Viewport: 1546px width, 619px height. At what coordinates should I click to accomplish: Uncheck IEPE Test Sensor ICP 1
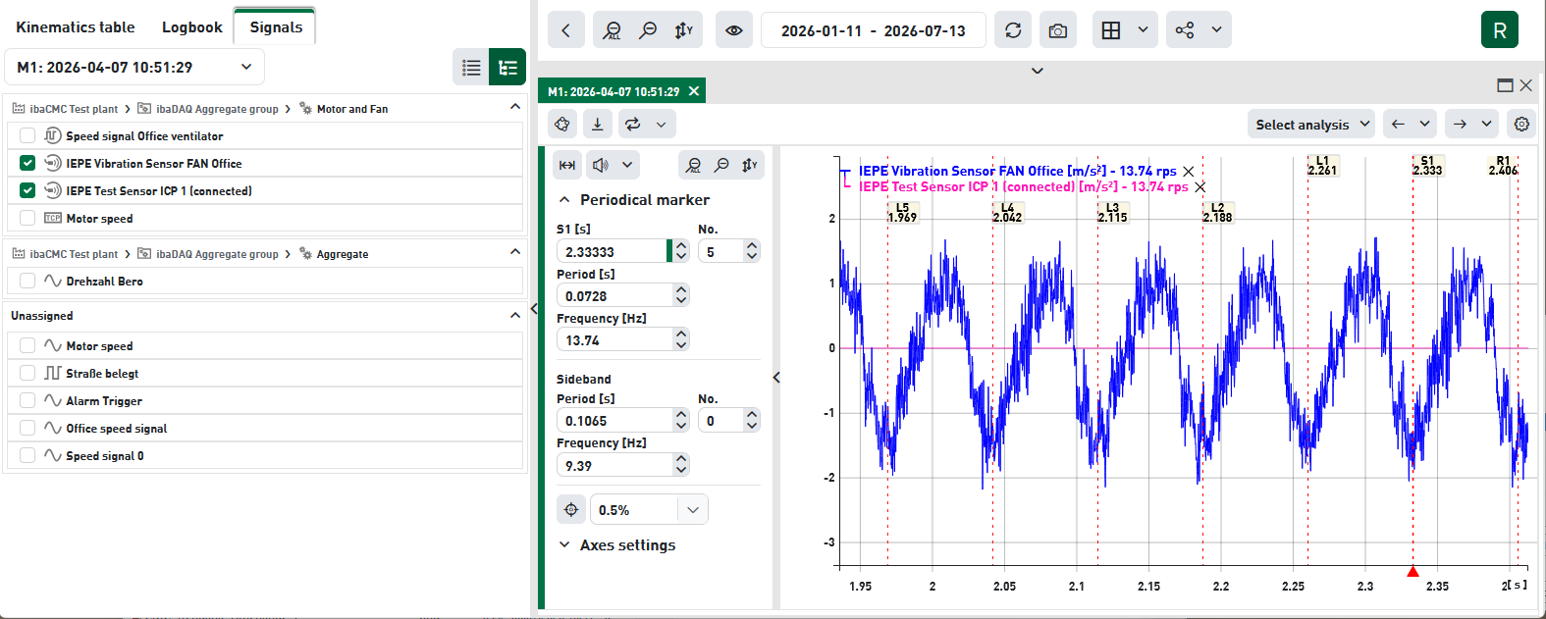27,190
